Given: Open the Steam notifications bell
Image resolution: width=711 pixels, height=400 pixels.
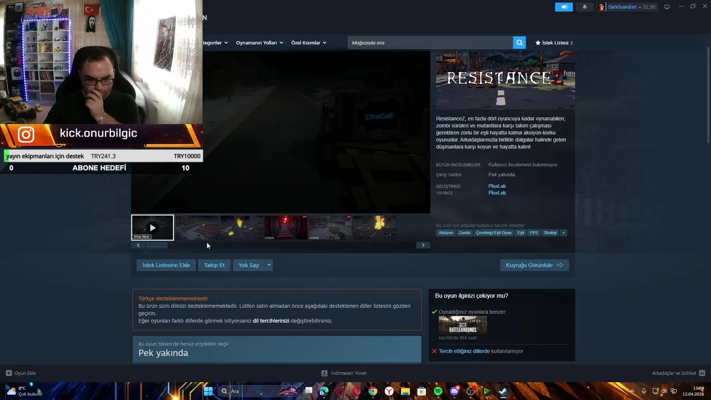Looking at the screenshot, I should click(x=584, y=7).
